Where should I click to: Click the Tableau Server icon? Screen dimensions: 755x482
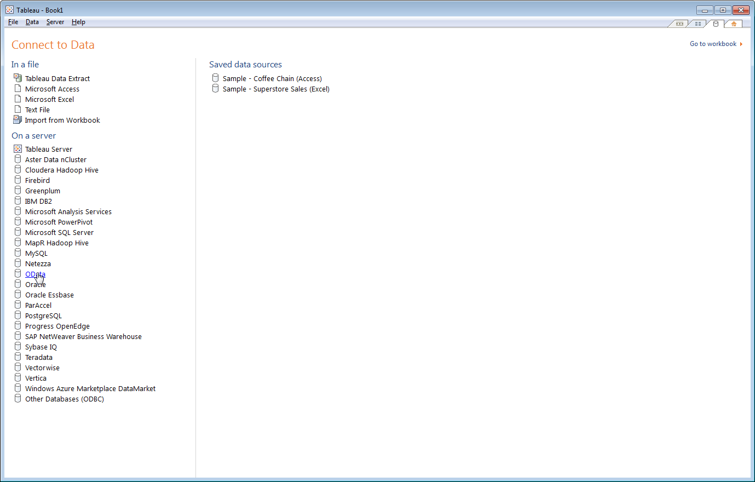tap(18, 148)
